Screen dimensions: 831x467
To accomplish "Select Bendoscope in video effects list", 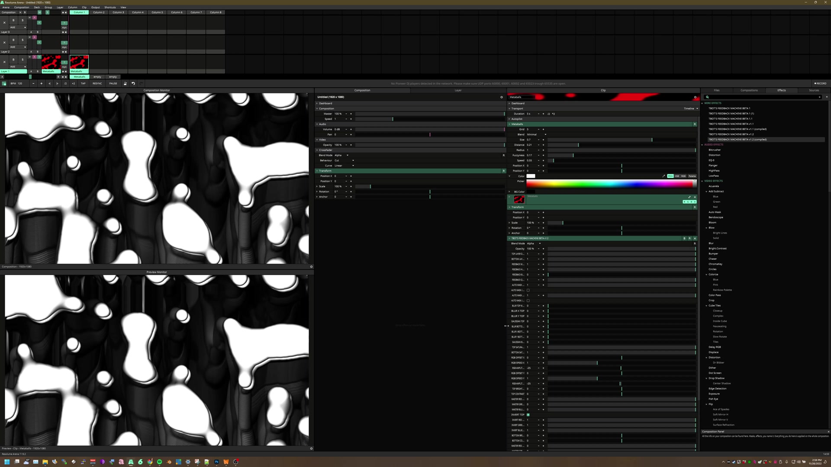I will [x=715, y=218].
